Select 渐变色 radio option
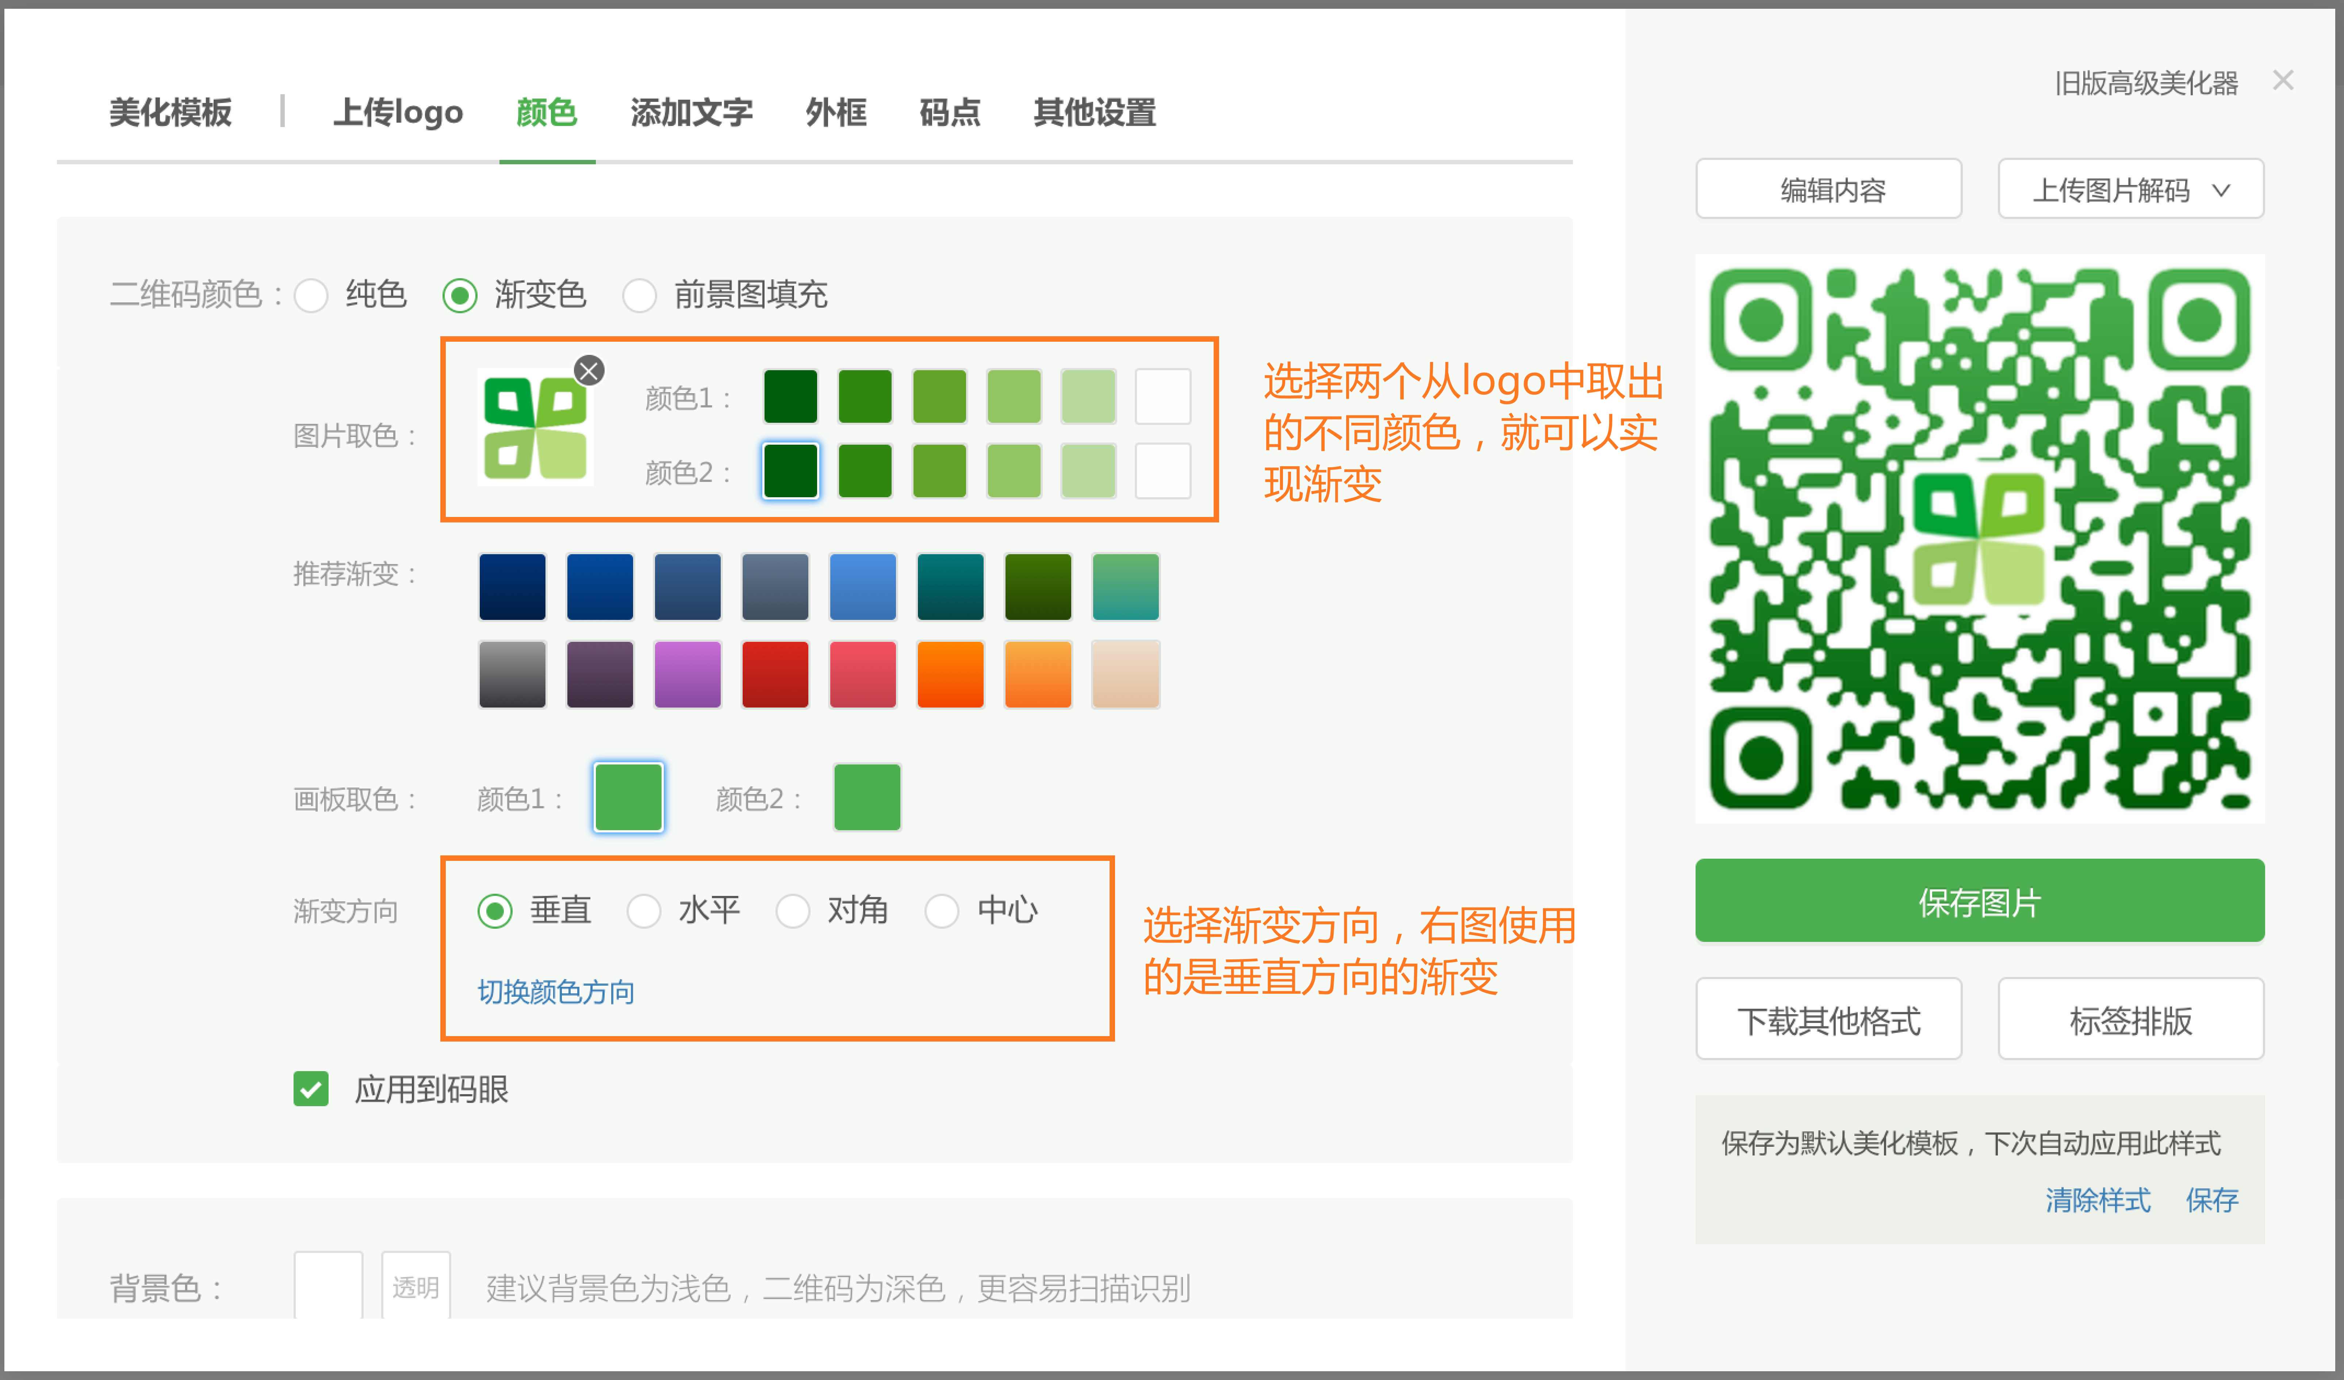This screenshot has height=1380, width=2344. click(460, 296)
